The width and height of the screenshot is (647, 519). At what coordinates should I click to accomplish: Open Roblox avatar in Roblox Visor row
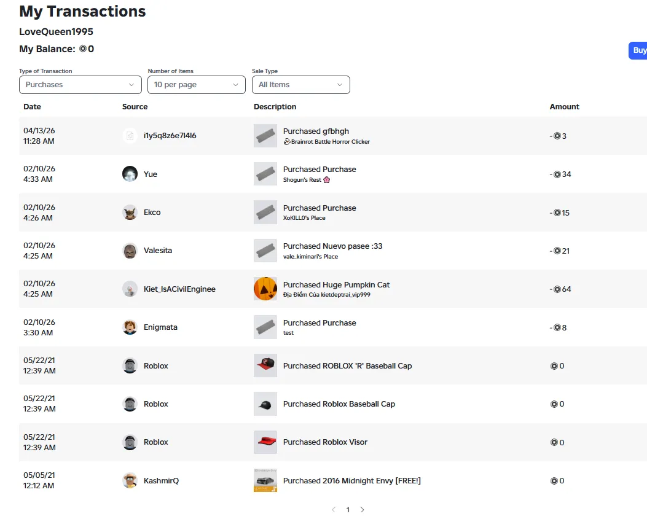(x=130, y=442)
